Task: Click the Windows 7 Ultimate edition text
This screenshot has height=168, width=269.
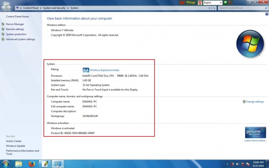Action: (62, 30)
